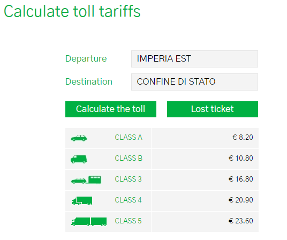Select the CLASS 5 label
Image resolution: width=287 pixels, height=240 pixels.
pos(128,221)
